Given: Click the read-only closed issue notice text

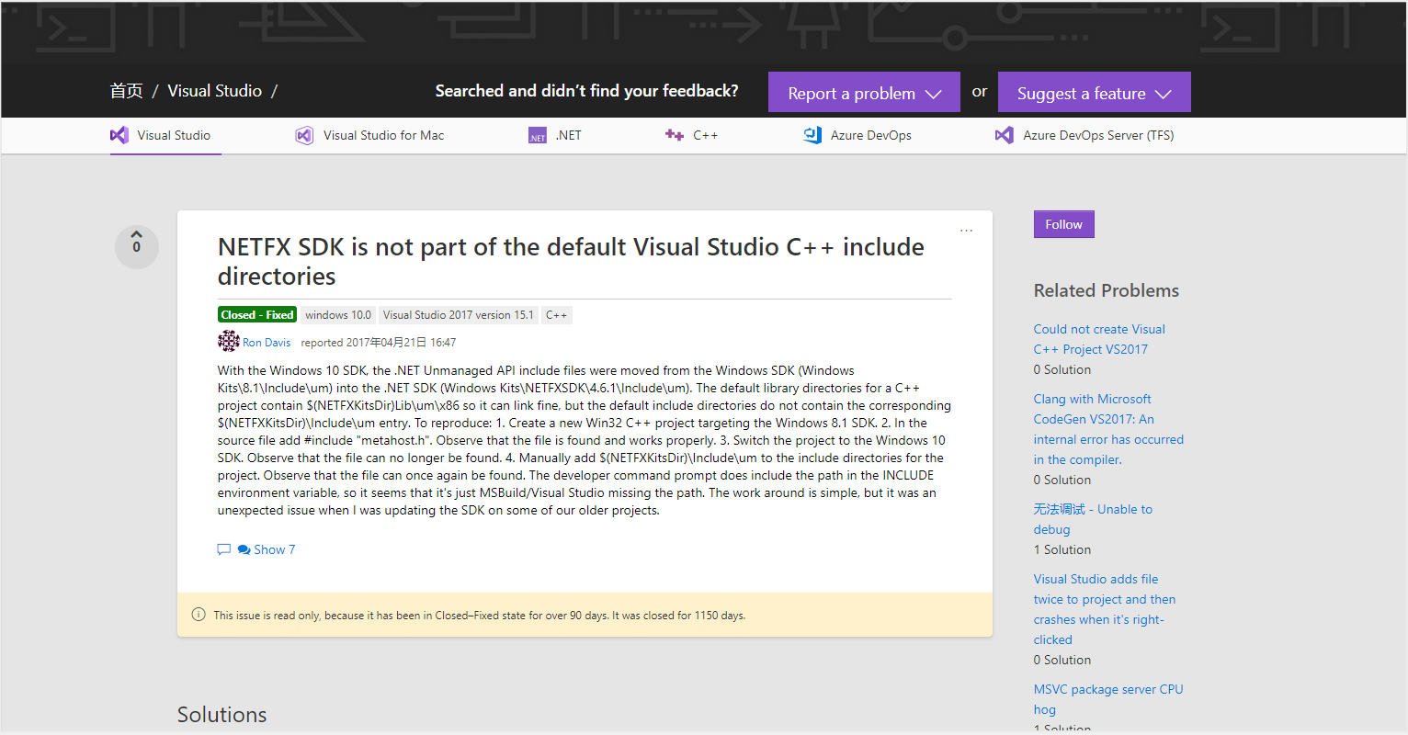Looking at the screenshot, I should tap(480, 616).
